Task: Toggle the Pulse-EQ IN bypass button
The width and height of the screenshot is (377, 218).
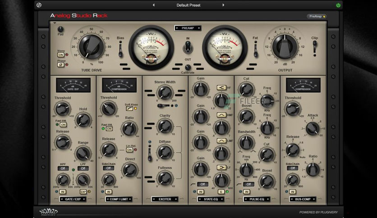Action: 246,192
